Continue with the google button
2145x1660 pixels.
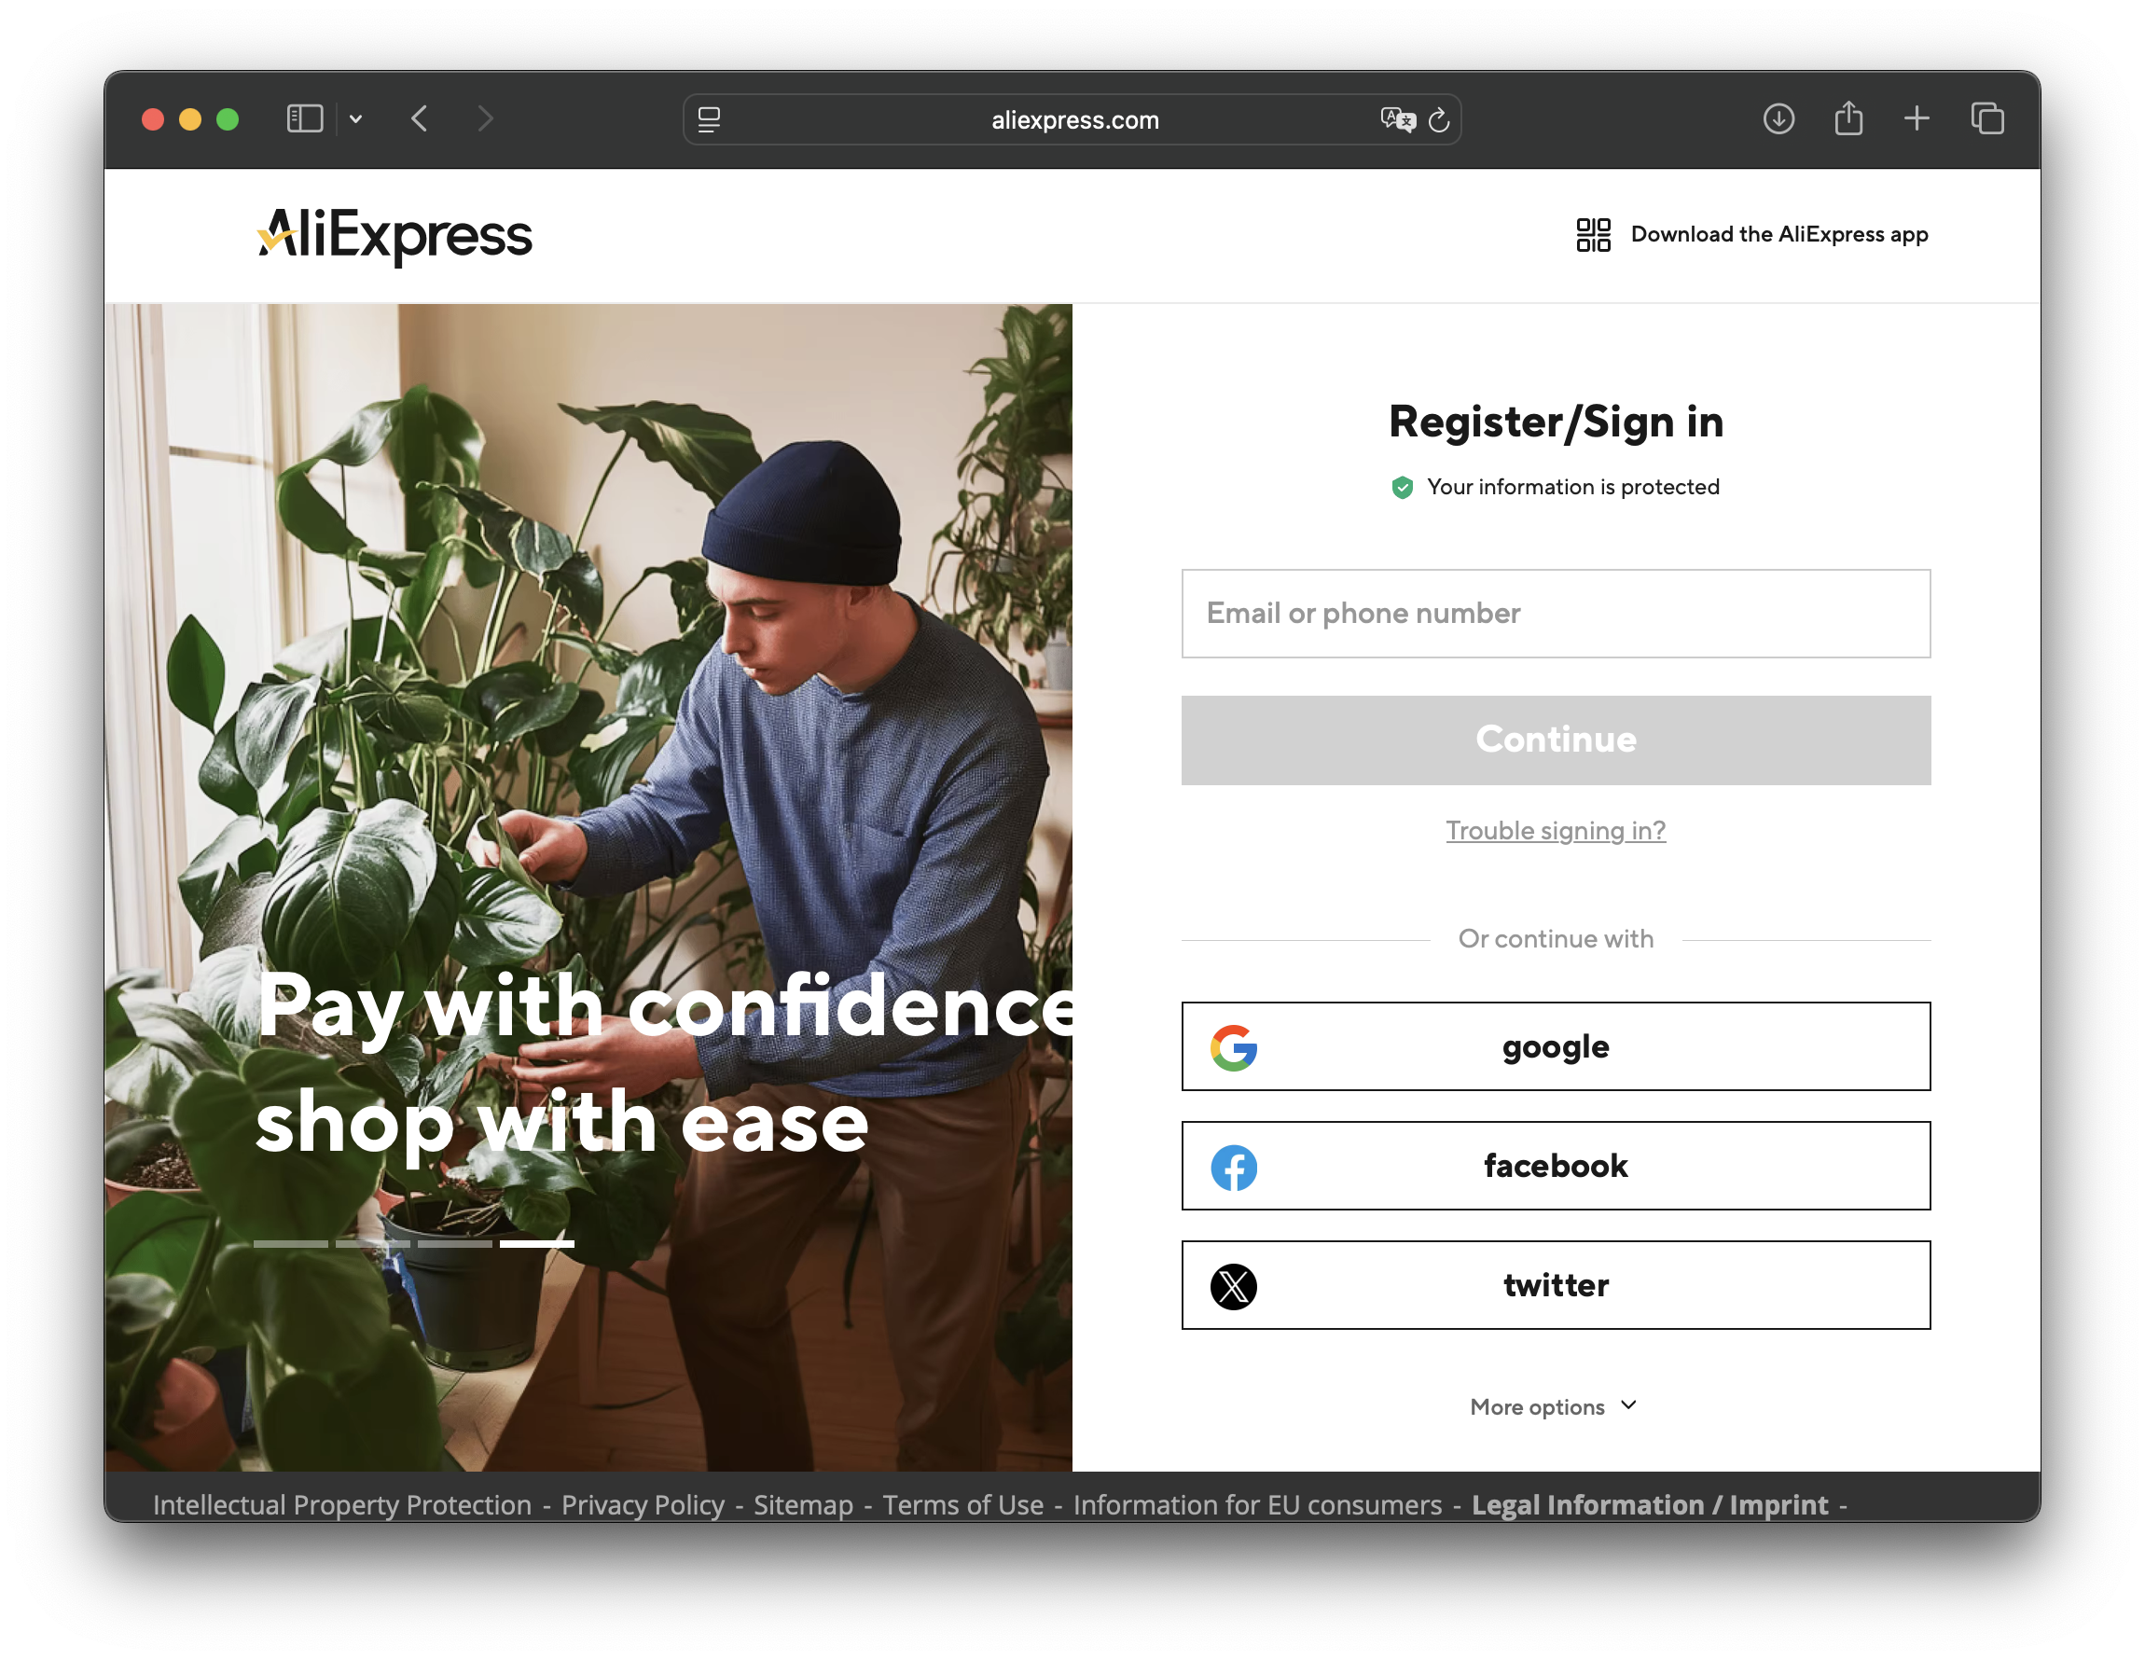click(x=1556, y=1046)
